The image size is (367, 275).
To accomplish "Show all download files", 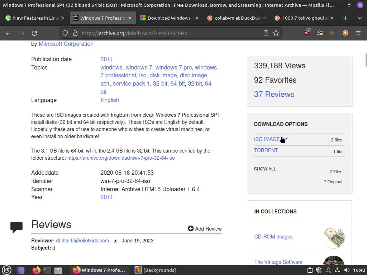I will point(265,169).
